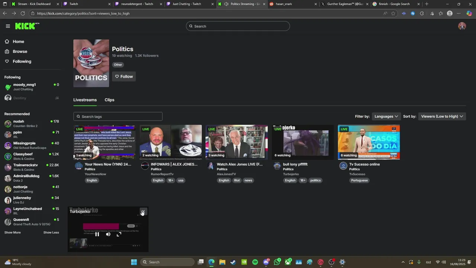Switch to the Livestreams tab

point(85,100)
